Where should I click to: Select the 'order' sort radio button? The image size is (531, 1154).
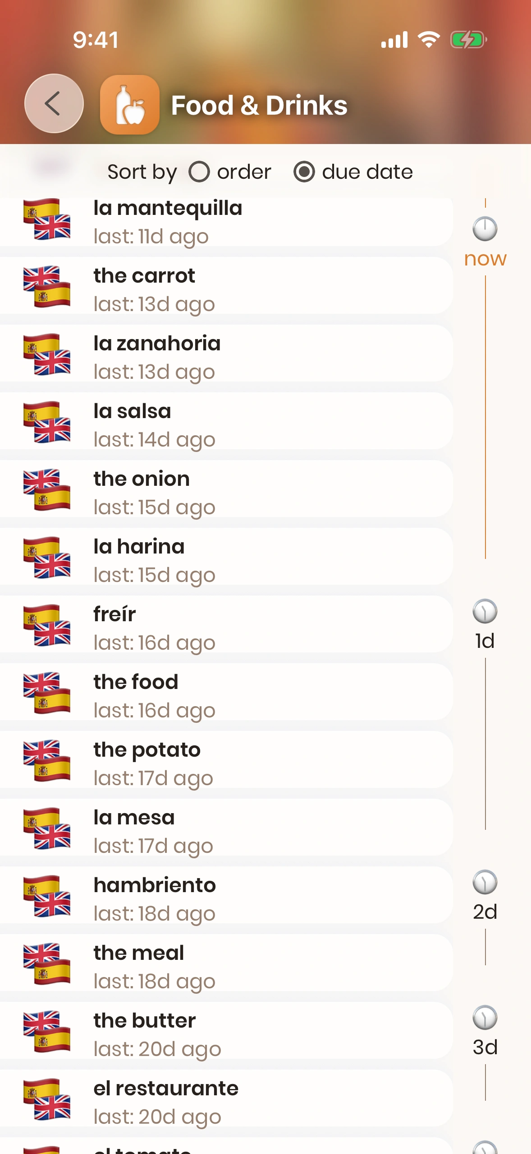(199, 172)
